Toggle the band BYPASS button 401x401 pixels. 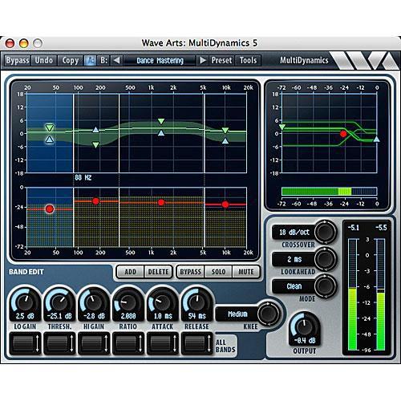point(190,272)
